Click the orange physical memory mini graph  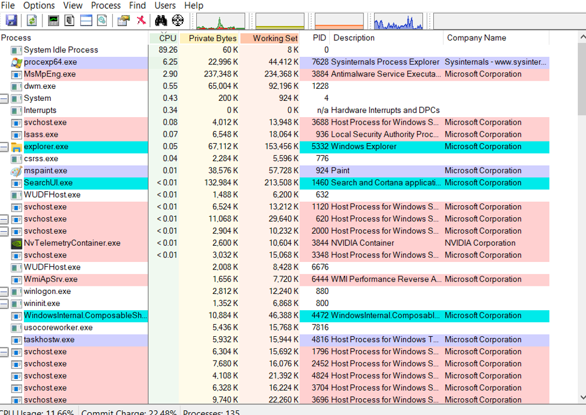click(339, 21)
